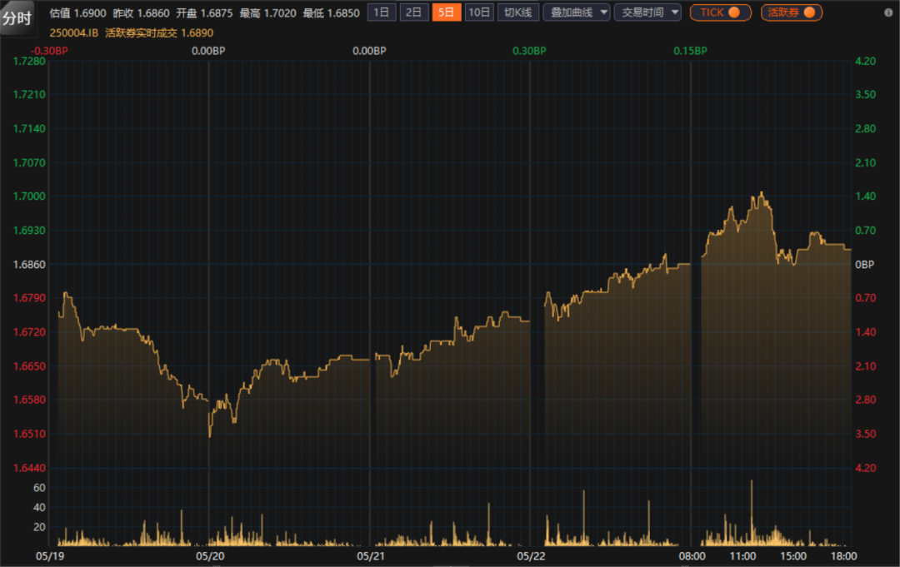Expand the 叠加曲线 dropdown
The height and width of the screenshot is (567, 900).
coord(576,12)
